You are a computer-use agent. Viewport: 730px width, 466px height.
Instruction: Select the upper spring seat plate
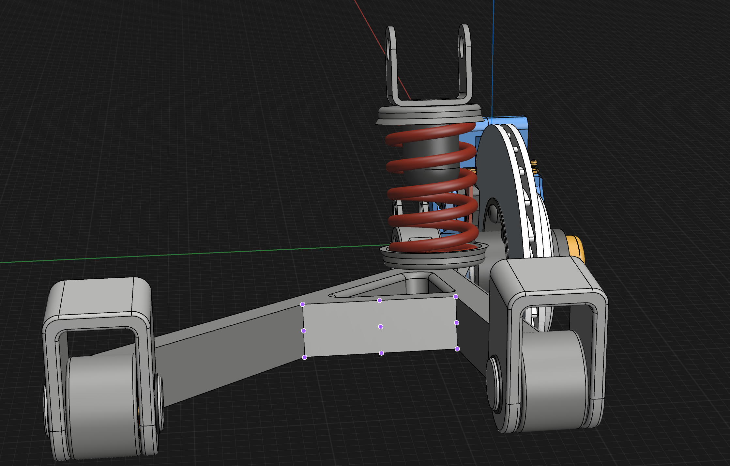pyautogui.click(x=429, y=115)
